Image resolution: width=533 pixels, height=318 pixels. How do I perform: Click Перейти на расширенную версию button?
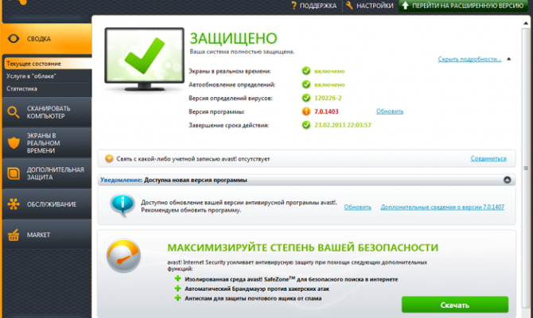click(x=464, y=6)
